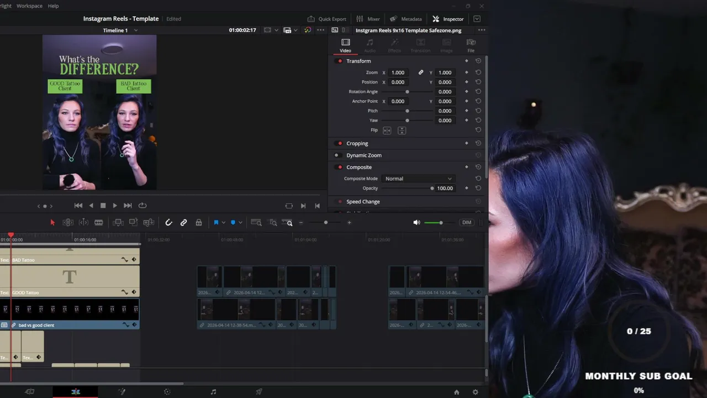Toggle the Composite section switch
This screenshot has height=398, width=707.
340,167
